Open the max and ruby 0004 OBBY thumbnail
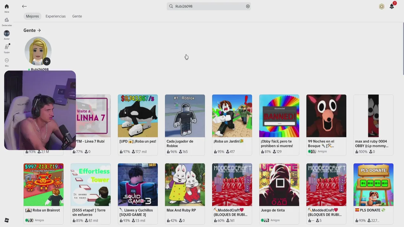 click(373, 116)
